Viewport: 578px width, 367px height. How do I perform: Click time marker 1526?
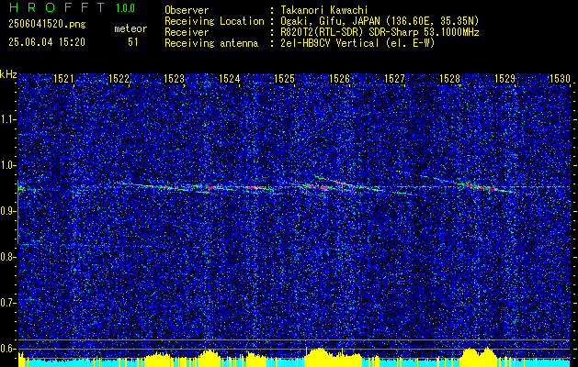339,78
